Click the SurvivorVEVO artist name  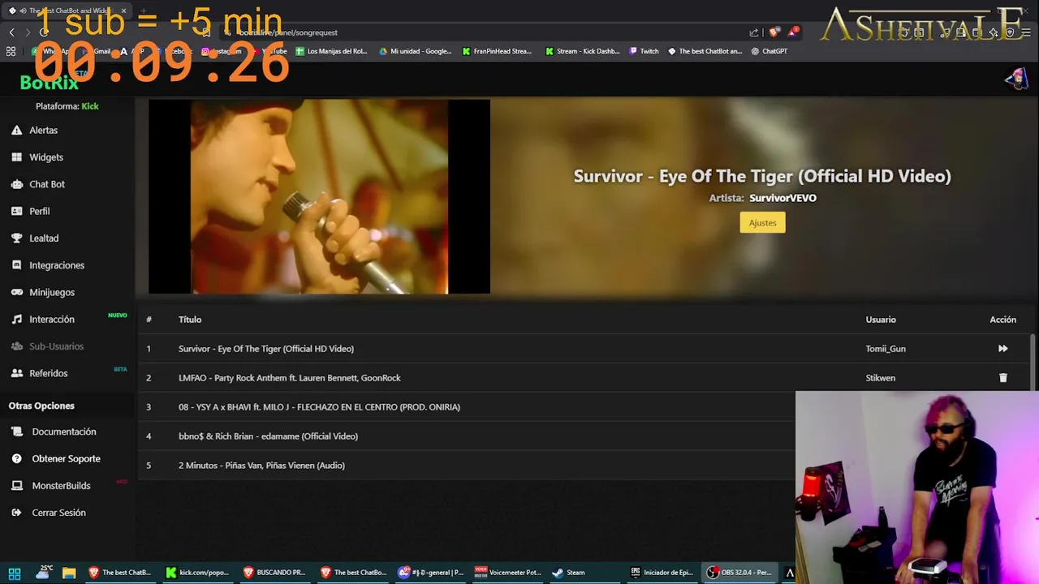(782, 198)
